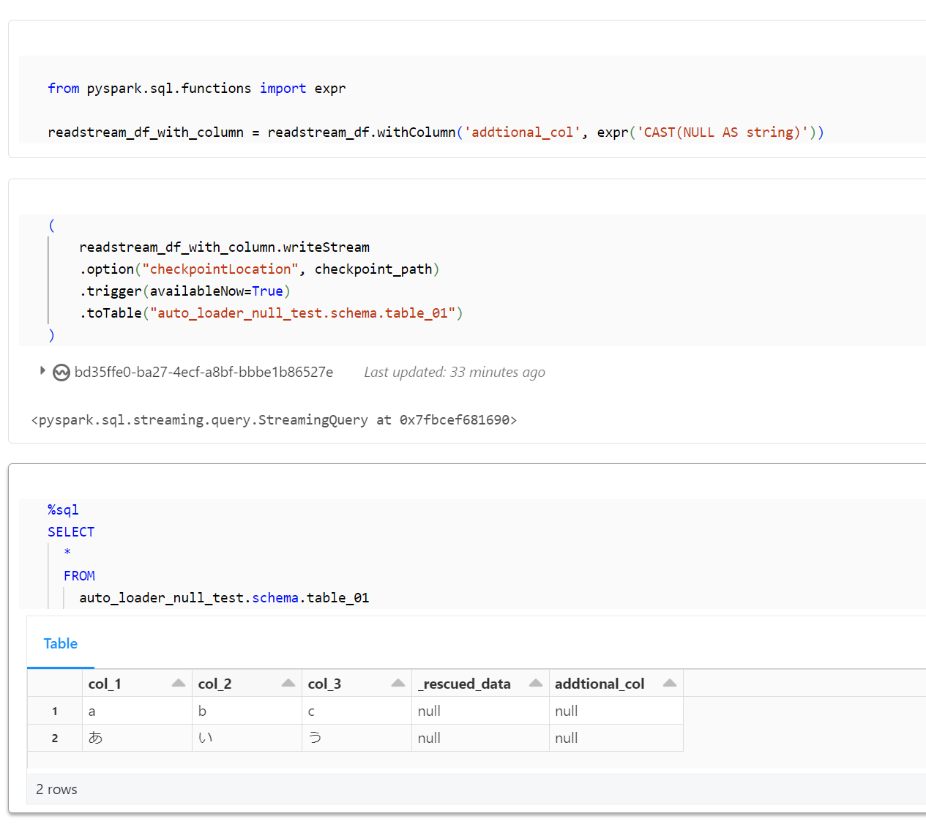Click 'Last updated: 33 minutes ago' text
Image resolution: width=926 pixels, height=830 pixels.
pyautogui.click(x=455, y=372)
